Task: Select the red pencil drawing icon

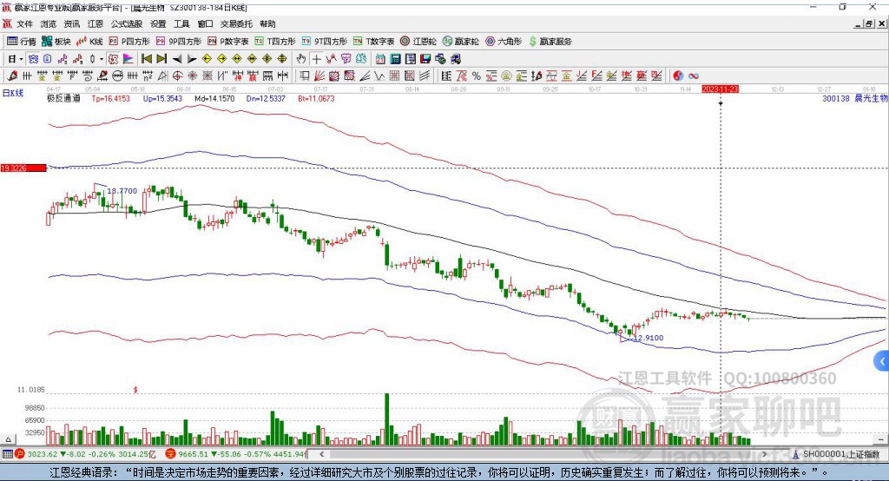Action: [12, 76]
